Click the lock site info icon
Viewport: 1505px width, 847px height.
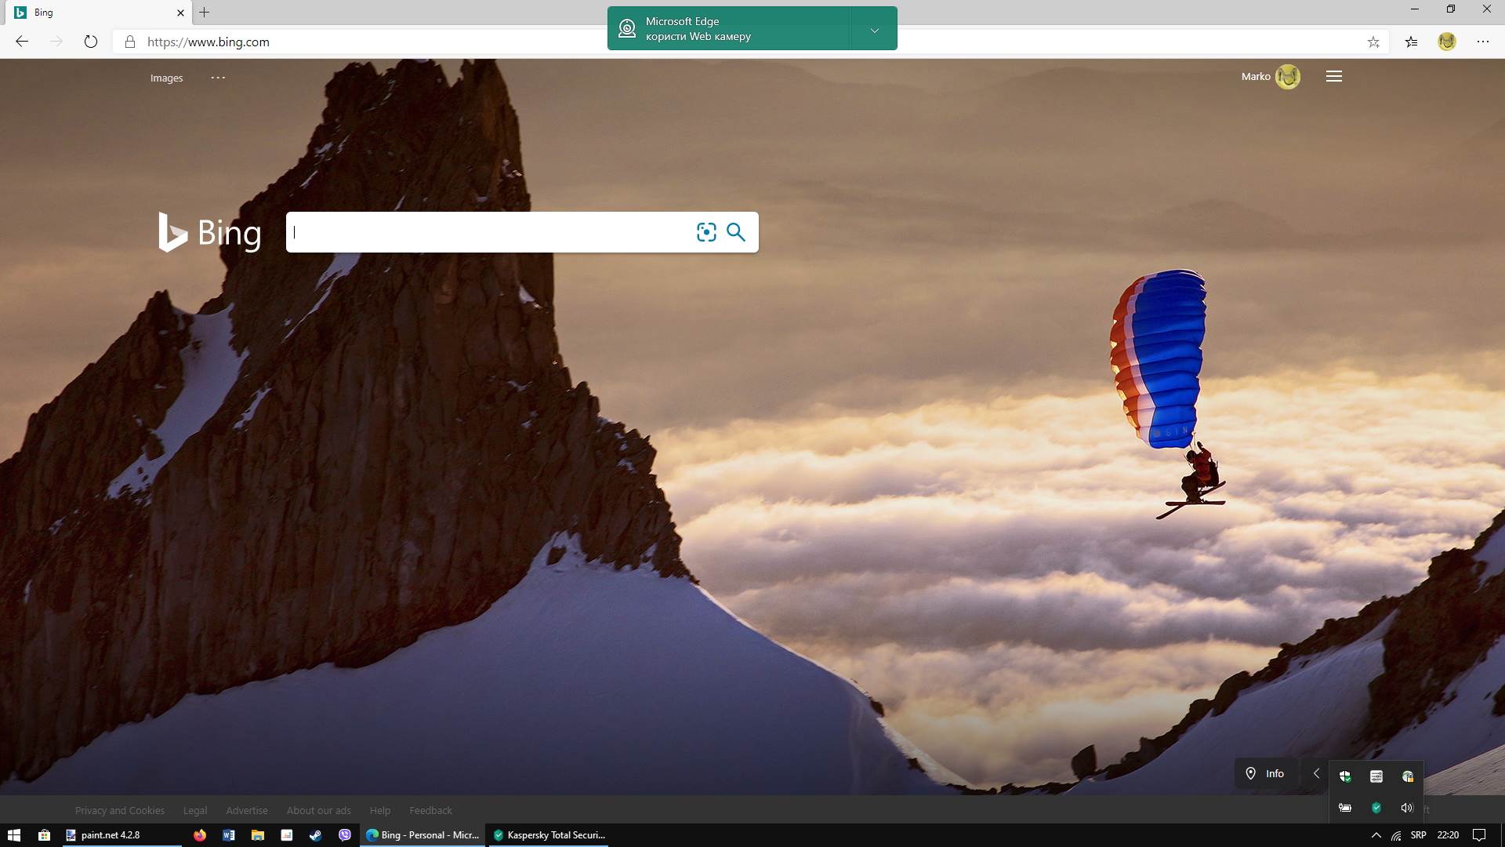(130, 42)
